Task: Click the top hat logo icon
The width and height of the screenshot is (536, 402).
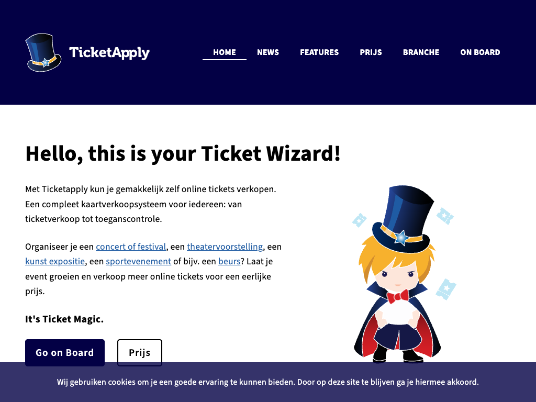Action: pos(43,52)
